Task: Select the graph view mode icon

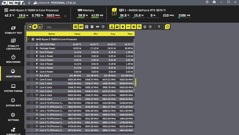Action: pos(40,27)
